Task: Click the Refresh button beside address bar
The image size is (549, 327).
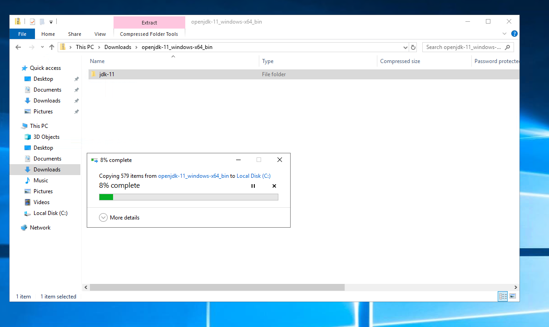Action: pyautogui.click(x=413, y=47)
